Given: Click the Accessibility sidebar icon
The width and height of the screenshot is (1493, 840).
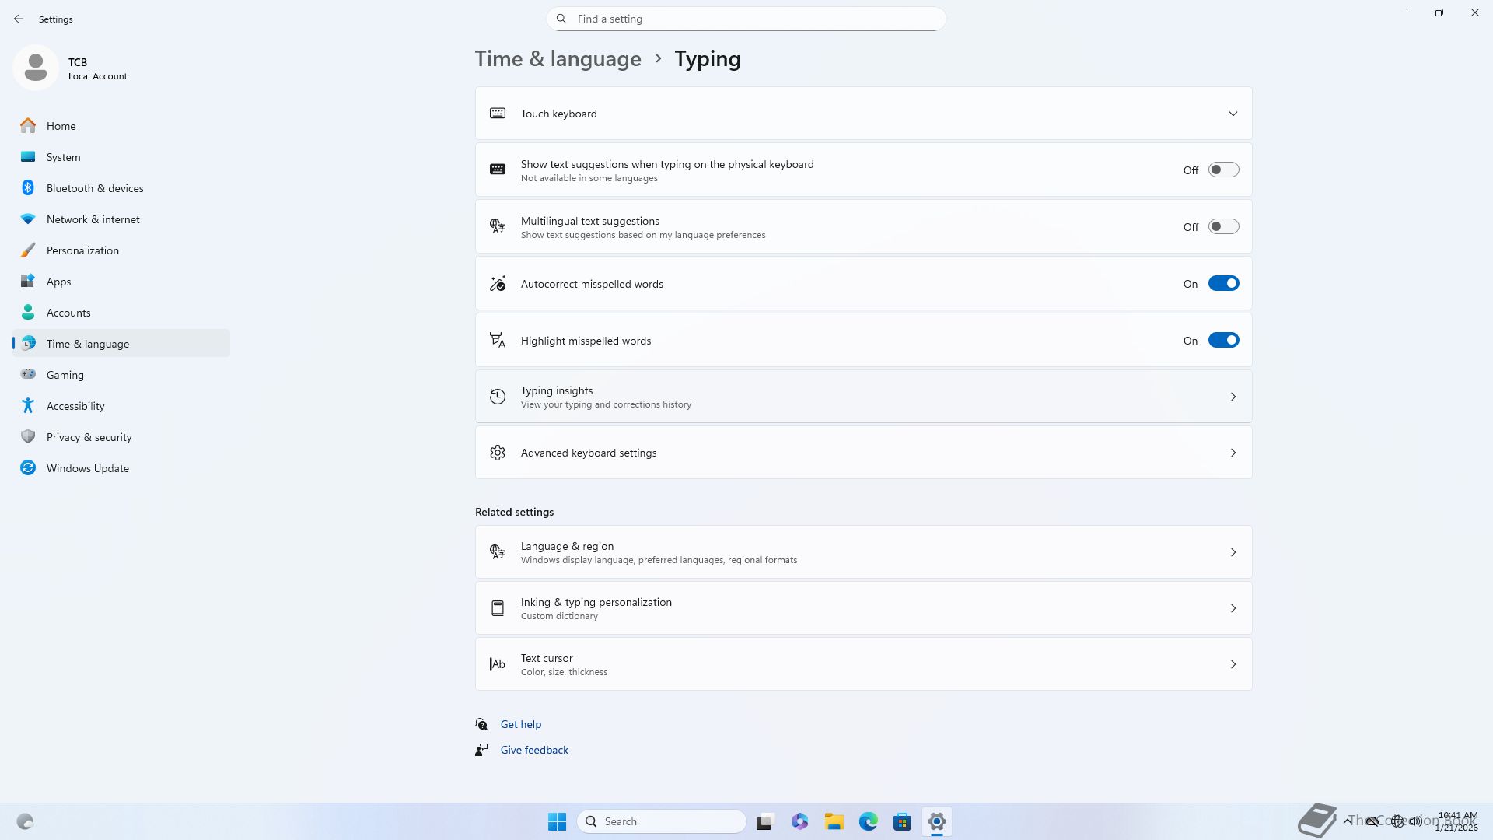Looking at the screenshot, I should 28,406.
